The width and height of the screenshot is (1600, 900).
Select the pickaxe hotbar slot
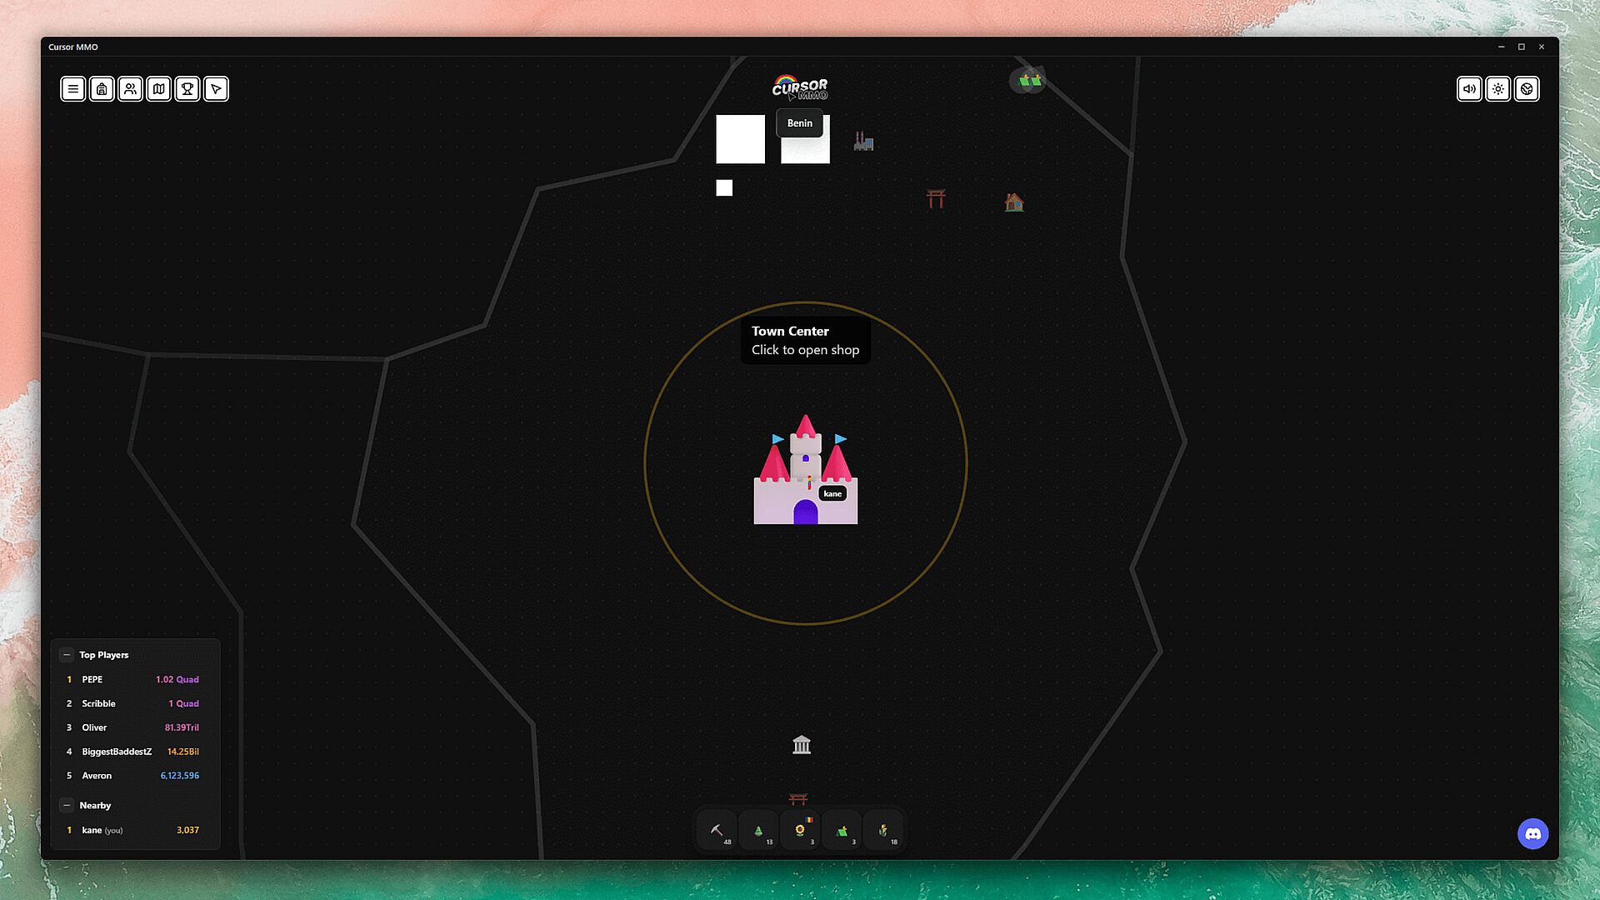[717, 831]
